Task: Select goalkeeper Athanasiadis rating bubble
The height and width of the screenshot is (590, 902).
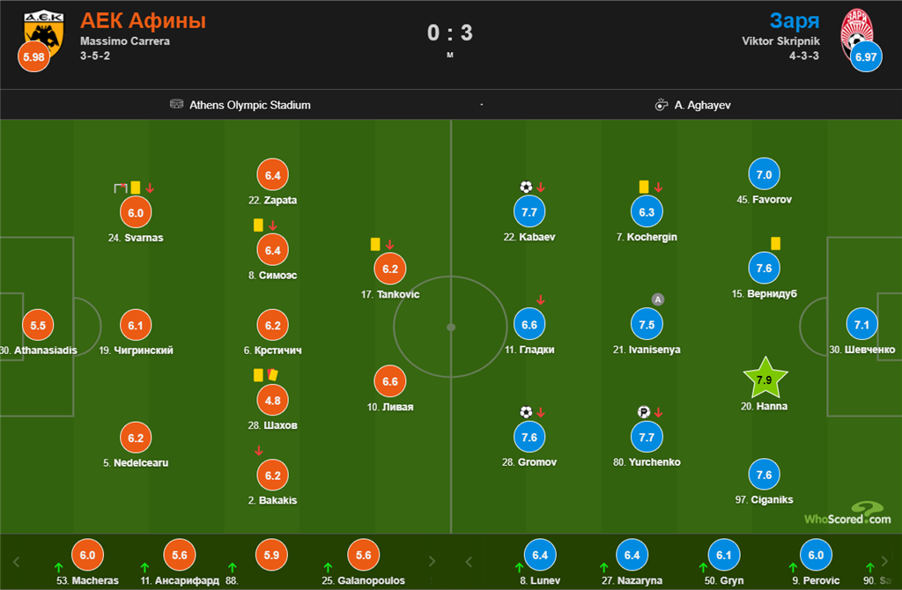Action: (38, 325)
